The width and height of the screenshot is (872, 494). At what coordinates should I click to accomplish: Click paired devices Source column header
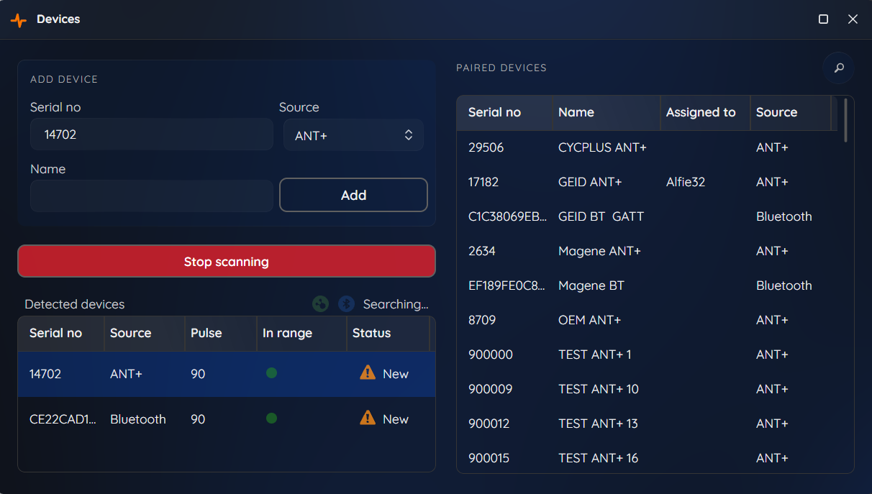[x=791, y=113]
